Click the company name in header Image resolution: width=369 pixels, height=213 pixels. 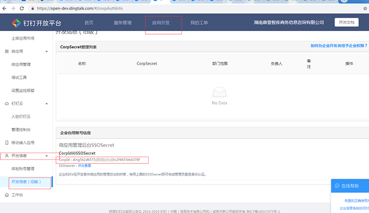click(x=289, y=23)
